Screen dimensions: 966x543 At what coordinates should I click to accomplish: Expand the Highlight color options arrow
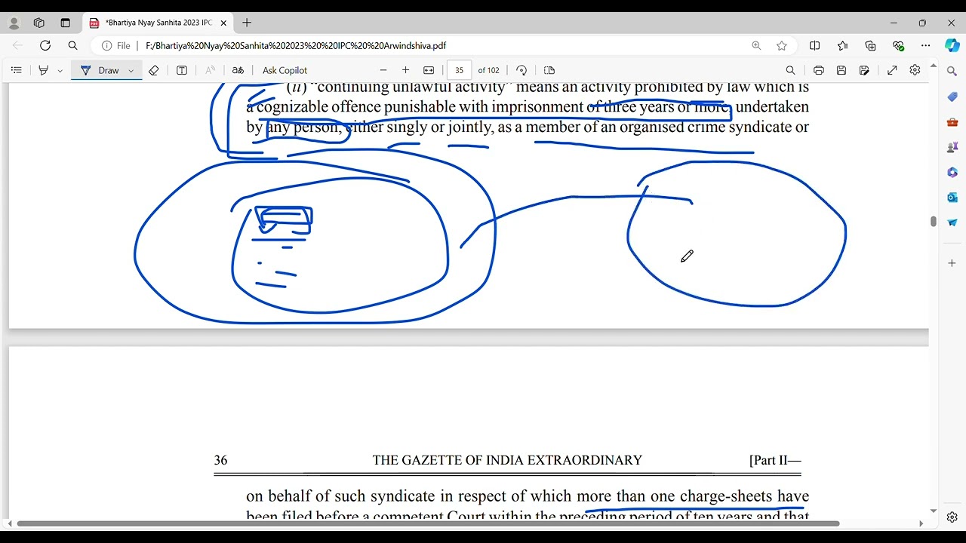(60, 71)
